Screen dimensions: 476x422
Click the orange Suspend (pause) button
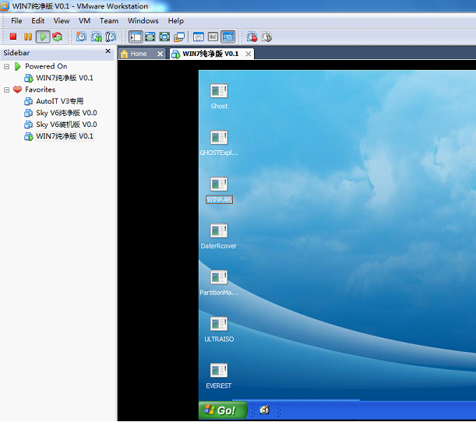[27, 37]
